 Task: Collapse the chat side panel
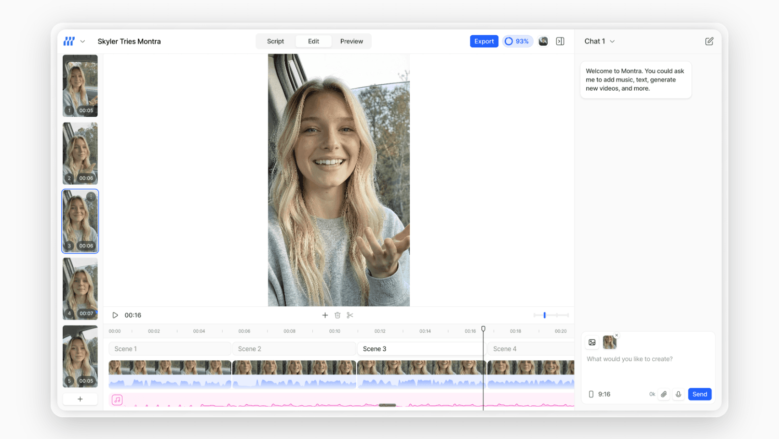(560, 41)
